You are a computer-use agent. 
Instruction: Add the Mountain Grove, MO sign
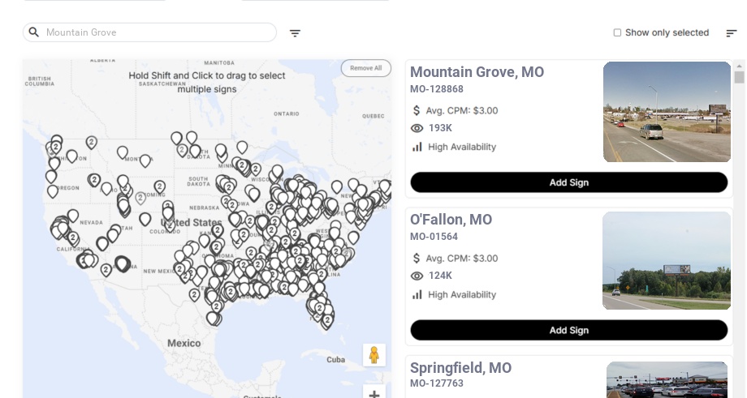point(568,182)
